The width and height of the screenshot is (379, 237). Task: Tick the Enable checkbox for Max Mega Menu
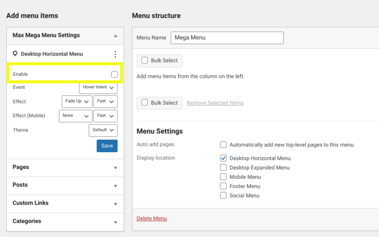coord(114,74)
